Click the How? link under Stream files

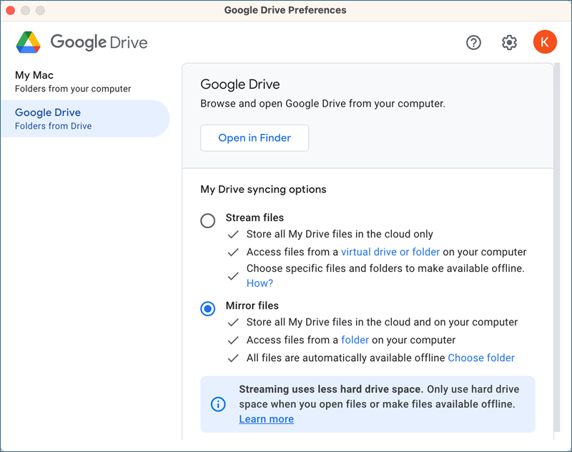click(260, 283)
